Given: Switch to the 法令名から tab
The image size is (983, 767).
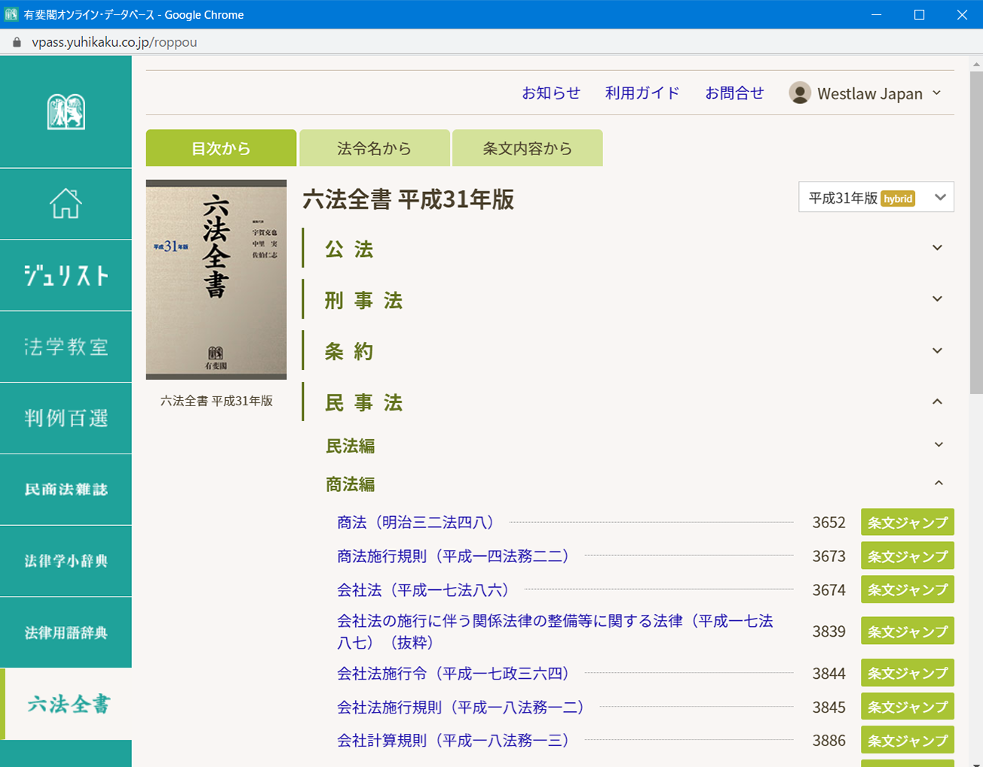Looking at the screenshot, I should (x=375, y=148).
